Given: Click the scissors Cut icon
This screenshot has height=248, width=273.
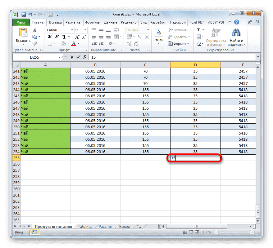Looking at the screenshot, I should click(34, 30).
